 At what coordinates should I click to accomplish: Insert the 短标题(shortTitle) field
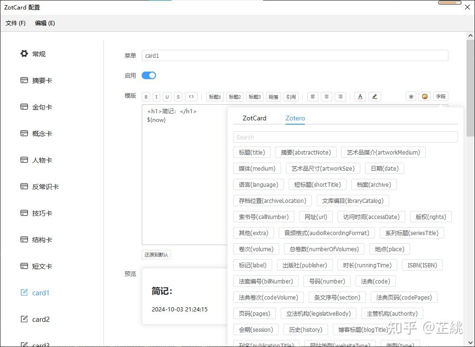click(x=318, y=184)
